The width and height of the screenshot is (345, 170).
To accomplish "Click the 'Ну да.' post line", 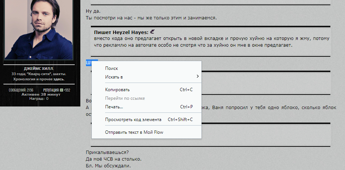I will [93, 11].
